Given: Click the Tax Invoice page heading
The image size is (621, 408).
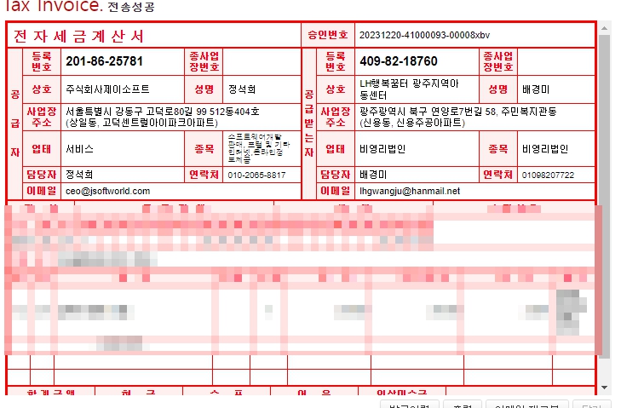Looking at the screenshot, I should (53, 6).
